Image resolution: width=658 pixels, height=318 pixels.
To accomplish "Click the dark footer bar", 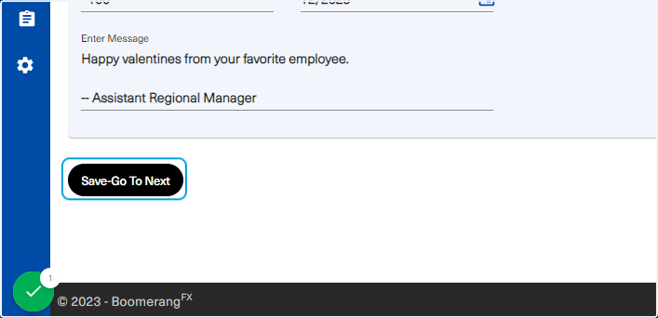I will (x=354, y=299).
